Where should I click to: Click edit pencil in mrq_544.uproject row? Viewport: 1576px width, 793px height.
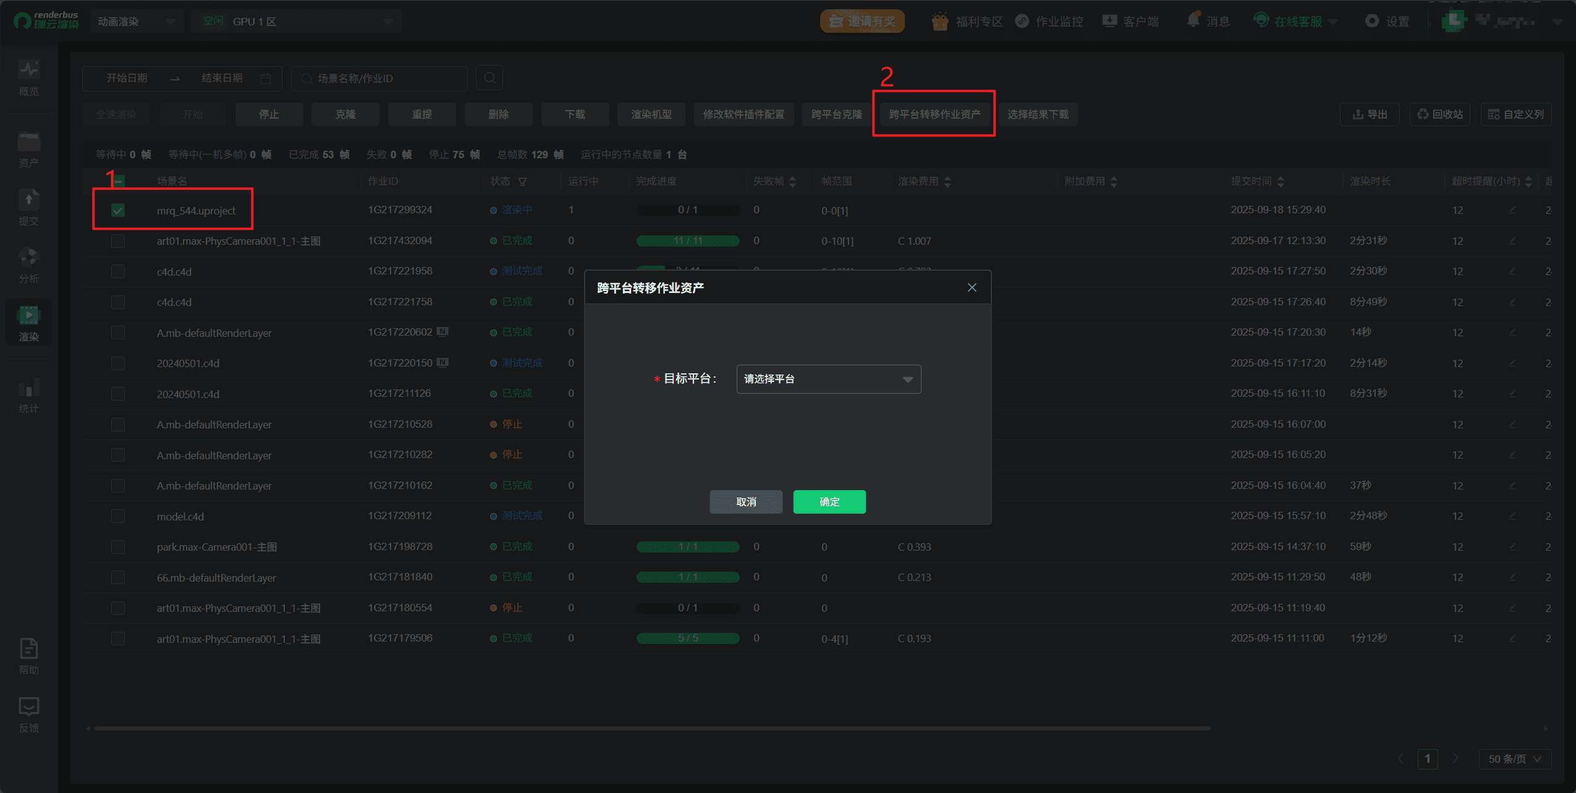click(x=1512, y=210)
